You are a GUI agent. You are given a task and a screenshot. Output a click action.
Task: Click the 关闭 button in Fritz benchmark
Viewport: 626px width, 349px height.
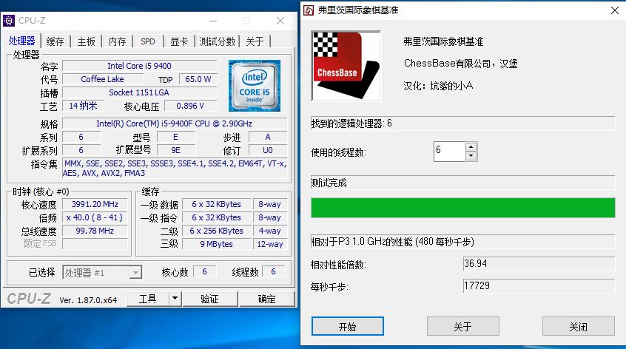(x=578, y=327)
